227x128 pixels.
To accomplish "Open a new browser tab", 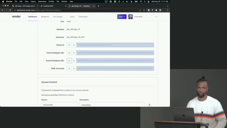I will [99, 6].
